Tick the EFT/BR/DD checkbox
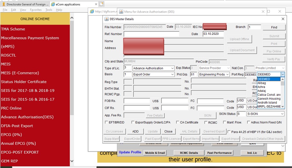The image size is (292, 168). tap(106, 122)
